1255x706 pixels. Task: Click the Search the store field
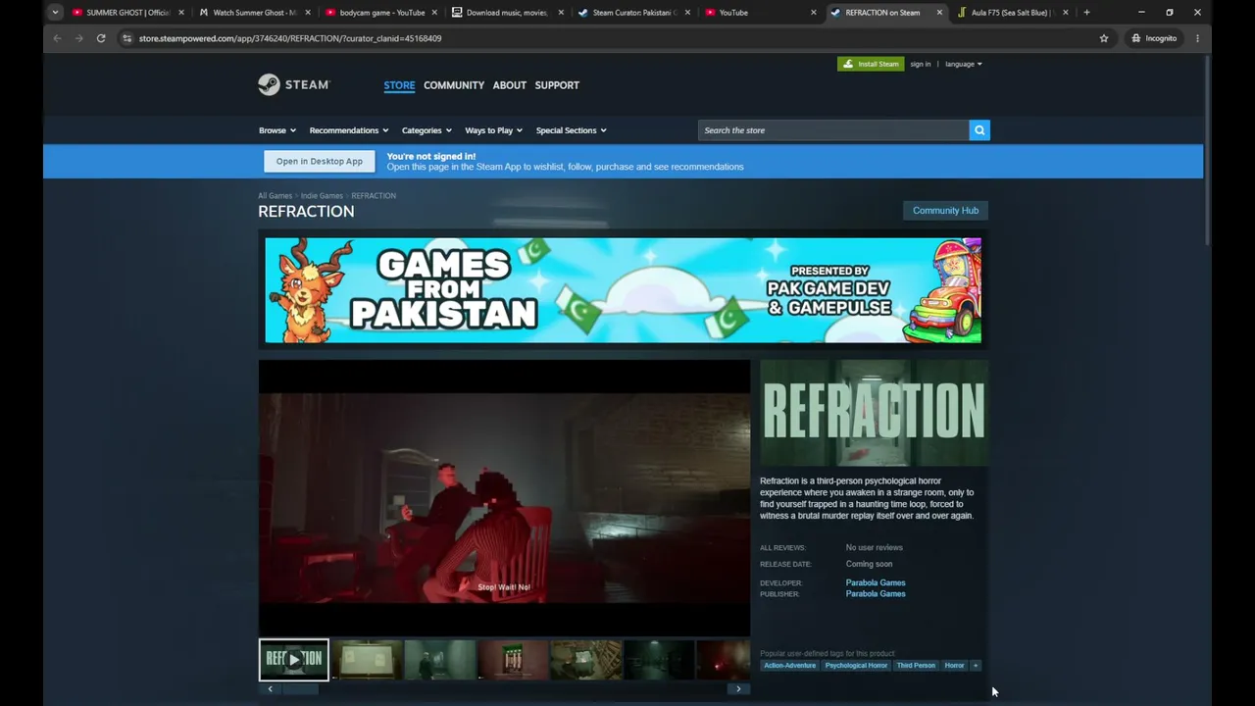pyautogui.click(x=833, y=130)
